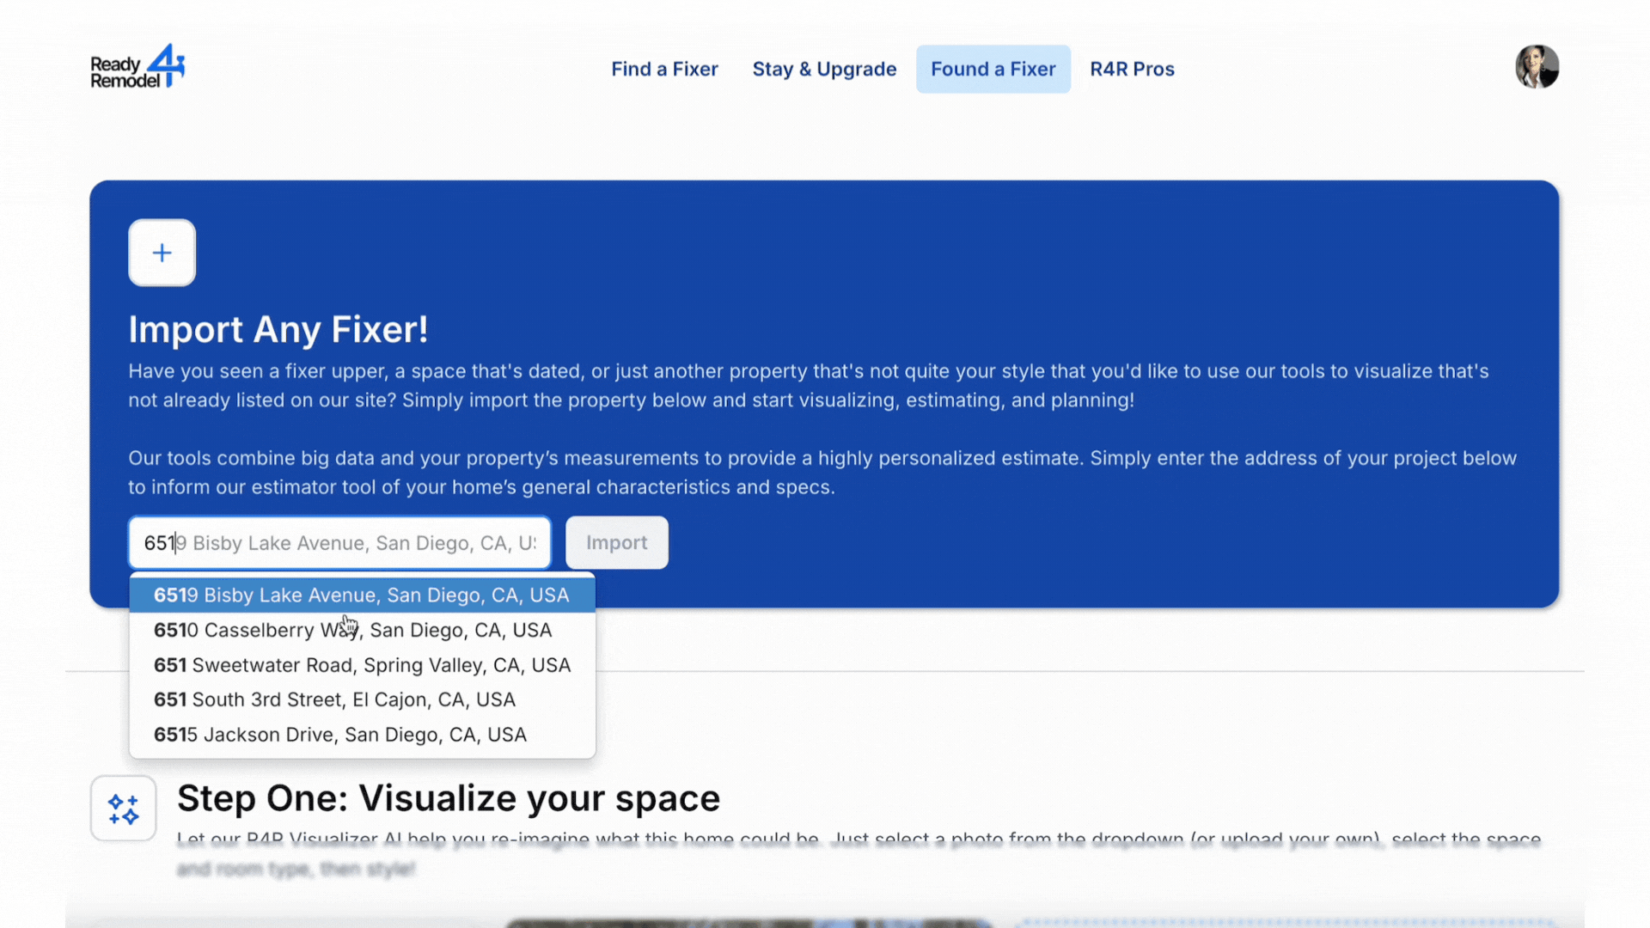The width and height of the screenshot is (1650, 928).
Task: Select the 6510 Casselberry Way suggestion
Action: [352, 630]
